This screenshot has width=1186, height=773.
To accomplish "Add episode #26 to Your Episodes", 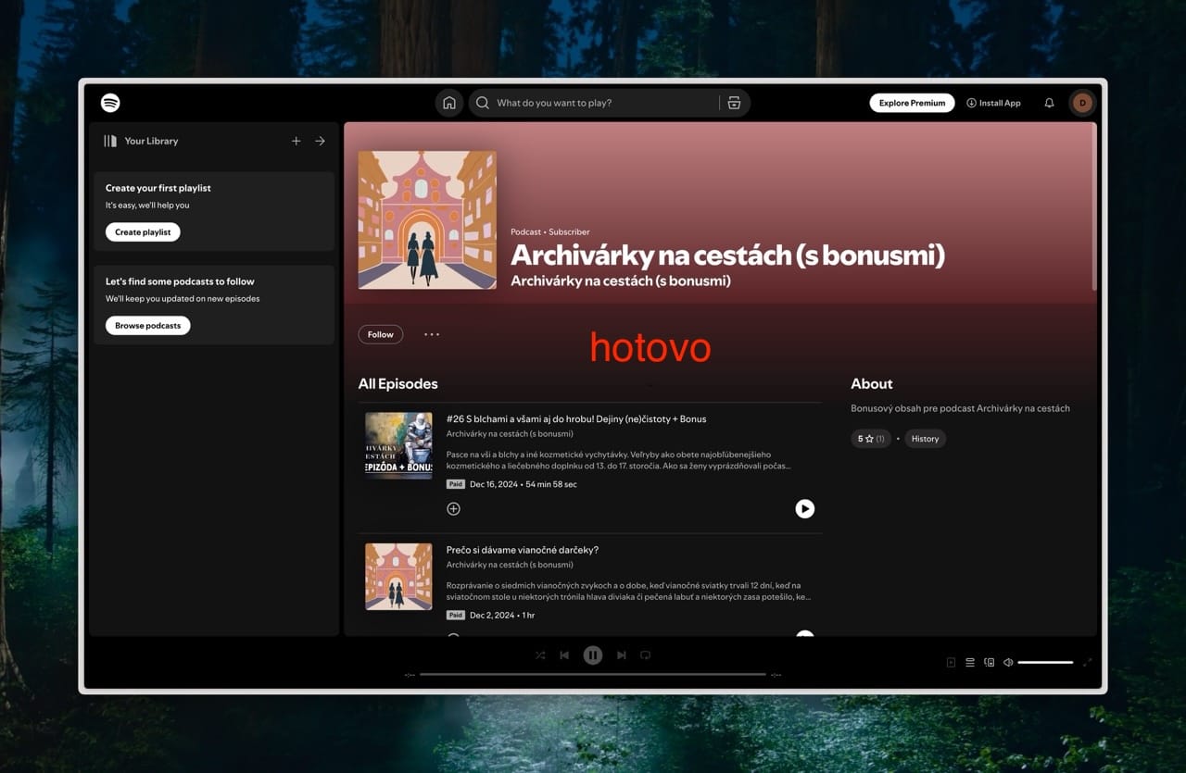I will 453,508.
